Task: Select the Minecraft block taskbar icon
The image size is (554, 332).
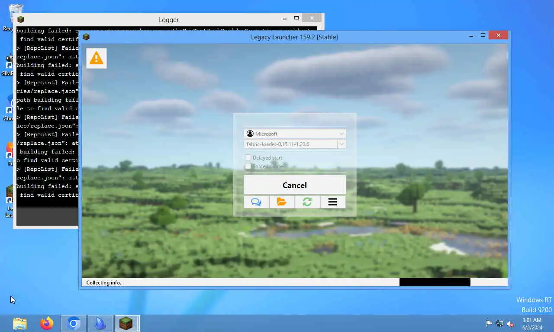Action: [x=126, y=323]
